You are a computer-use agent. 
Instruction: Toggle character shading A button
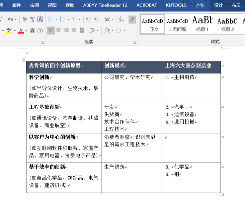tap(32, 30)
